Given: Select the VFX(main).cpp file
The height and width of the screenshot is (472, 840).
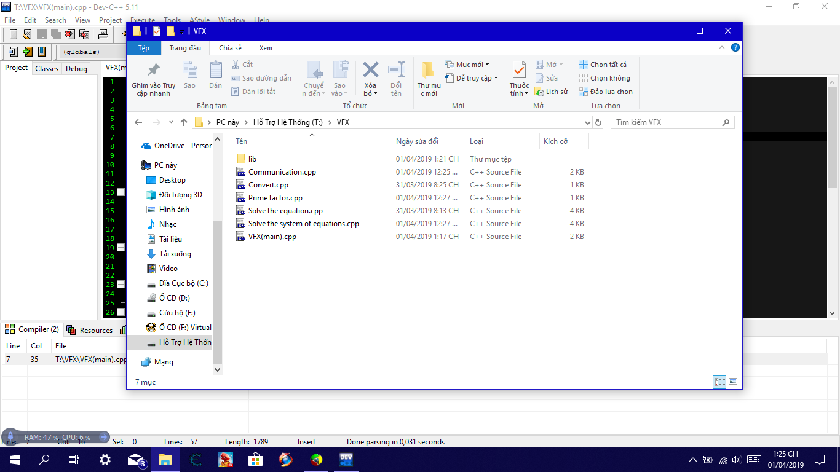Looking at the screenshot, I should pyautogui.click(x=272, y=237).
